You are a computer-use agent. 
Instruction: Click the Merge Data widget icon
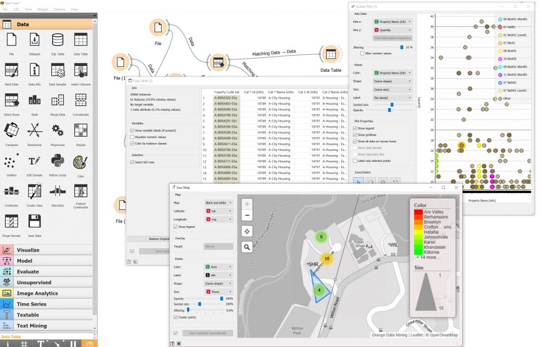point(57,100)
